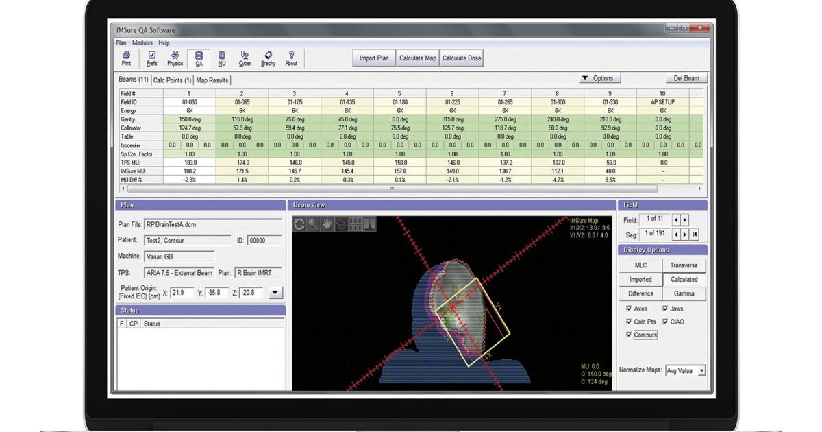Select the rotate tool in Beam View
Screen dimensions: 822x432
[x=299, y=225]
